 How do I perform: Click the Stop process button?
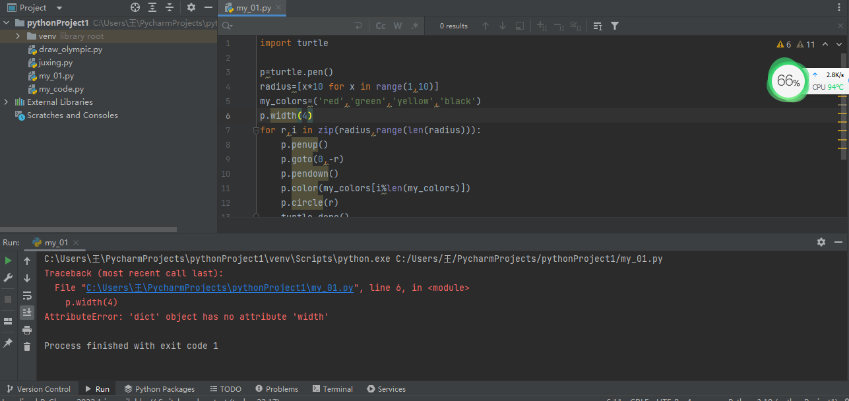[8, 299]
